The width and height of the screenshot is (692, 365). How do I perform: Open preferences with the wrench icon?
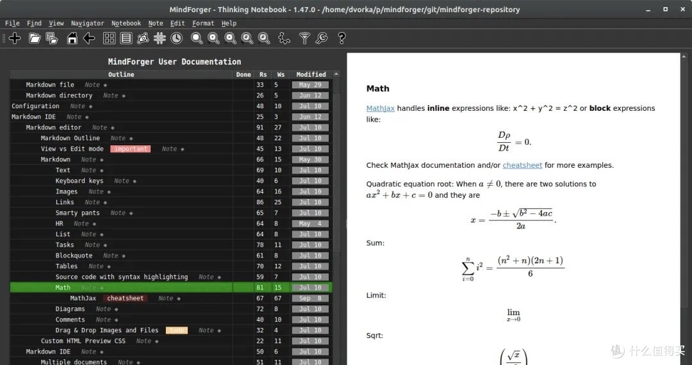pyautogui.click(x=322, y=38)
